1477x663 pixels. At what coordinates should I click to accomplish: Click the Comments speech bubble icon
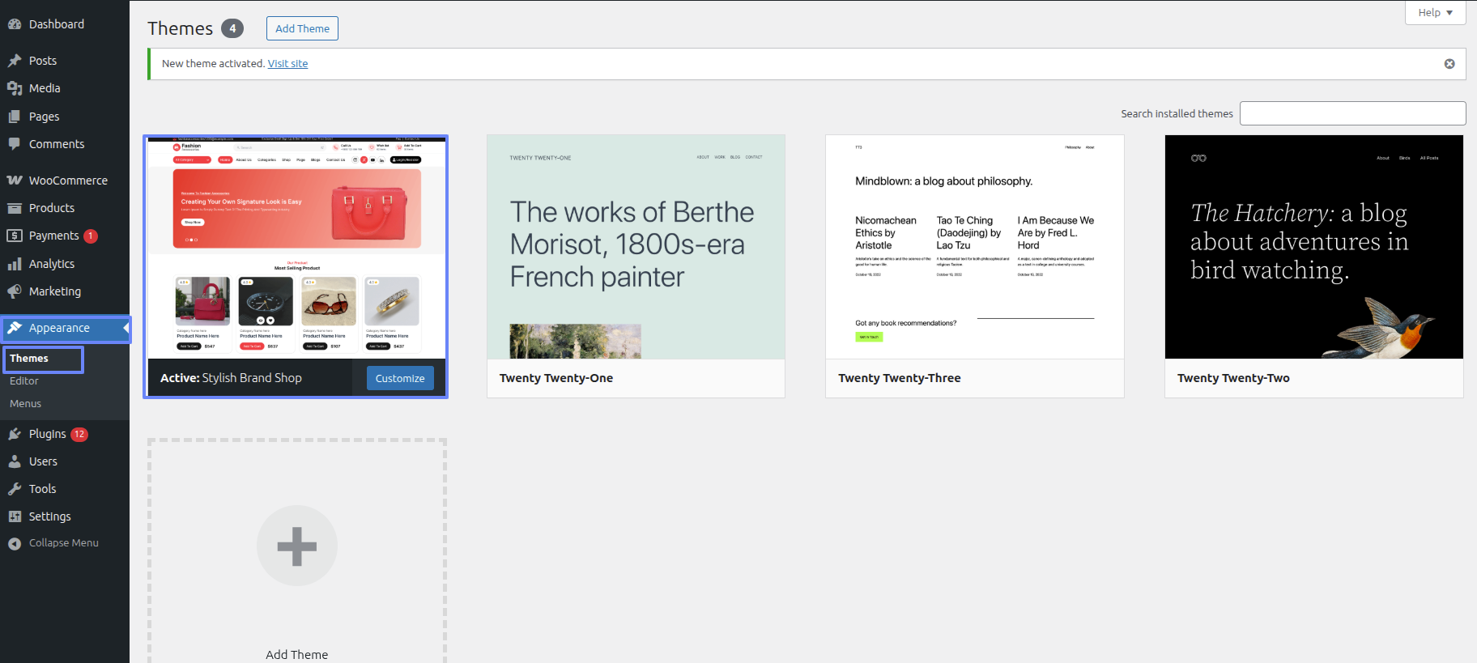click(15, 144)
